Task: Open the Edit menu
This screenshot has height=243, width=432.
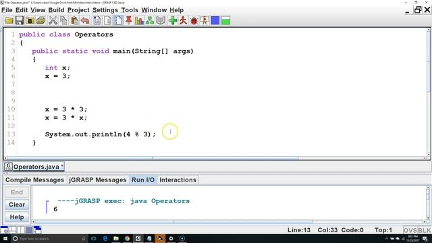Action: tap(22, 10)
